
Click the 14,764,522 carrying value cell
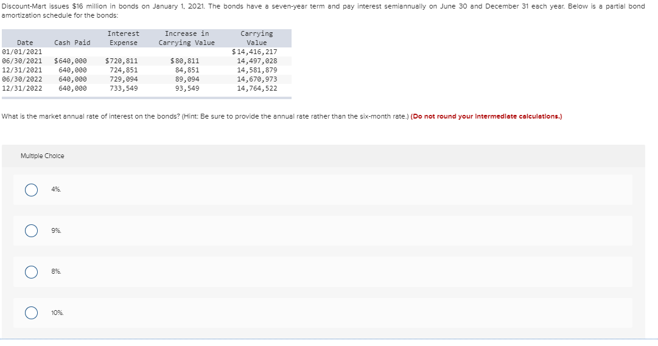point(257,89)
